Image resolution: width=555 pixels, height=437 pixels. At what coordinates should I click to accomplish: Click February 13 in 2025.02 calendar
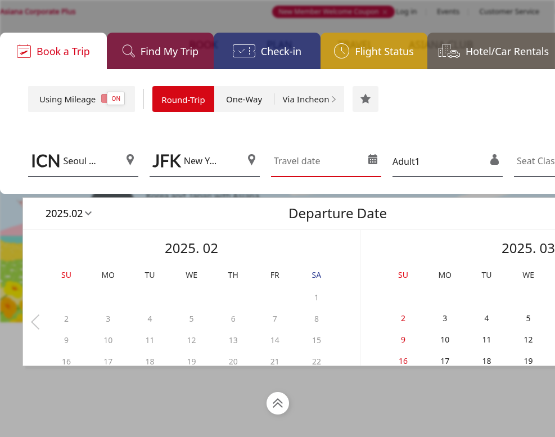pos(233,340)
